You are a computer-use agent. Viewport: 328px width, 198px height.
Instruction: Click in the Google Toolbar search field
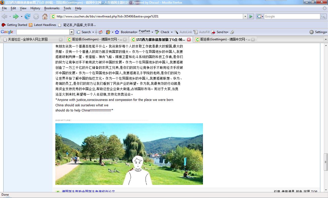[43, 32]
